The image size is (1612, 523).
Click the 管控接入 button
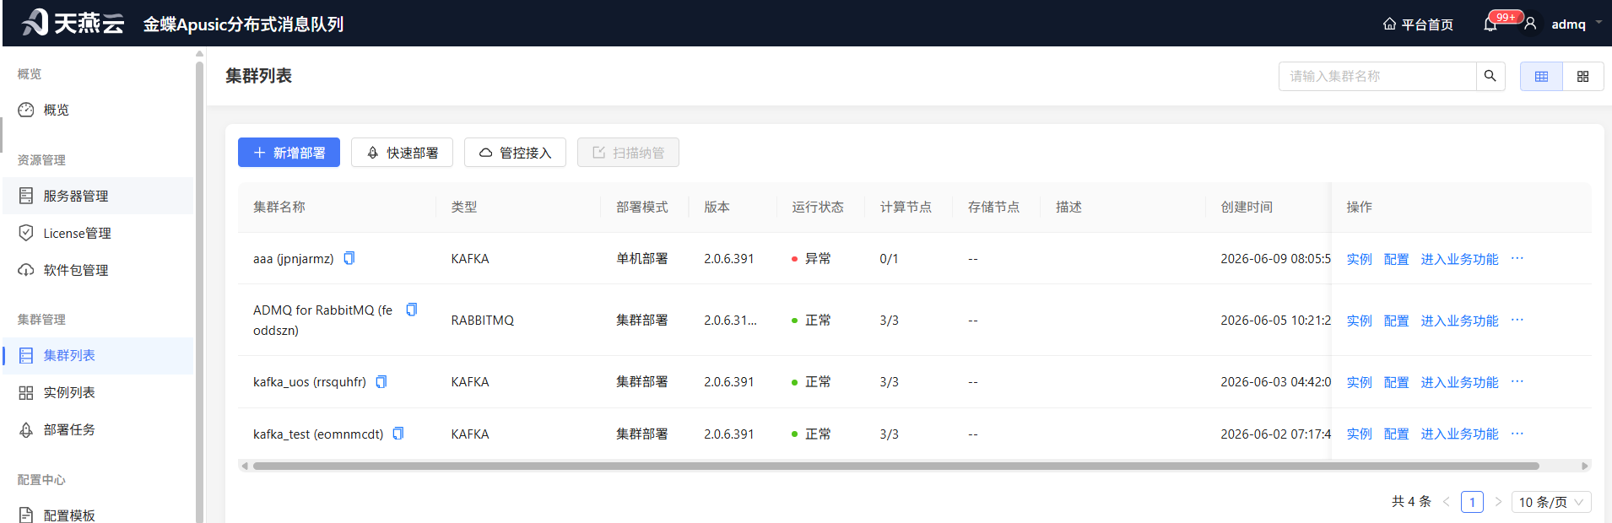515,153
